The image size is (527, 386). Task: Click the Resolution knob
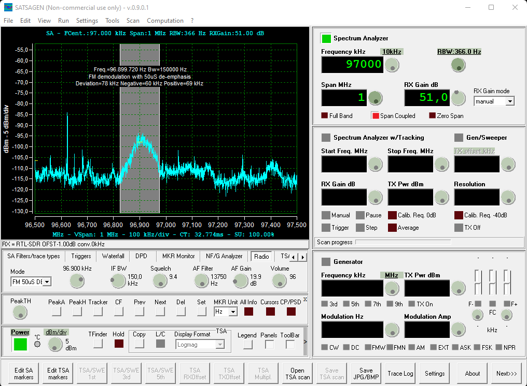tap(508, 198)
